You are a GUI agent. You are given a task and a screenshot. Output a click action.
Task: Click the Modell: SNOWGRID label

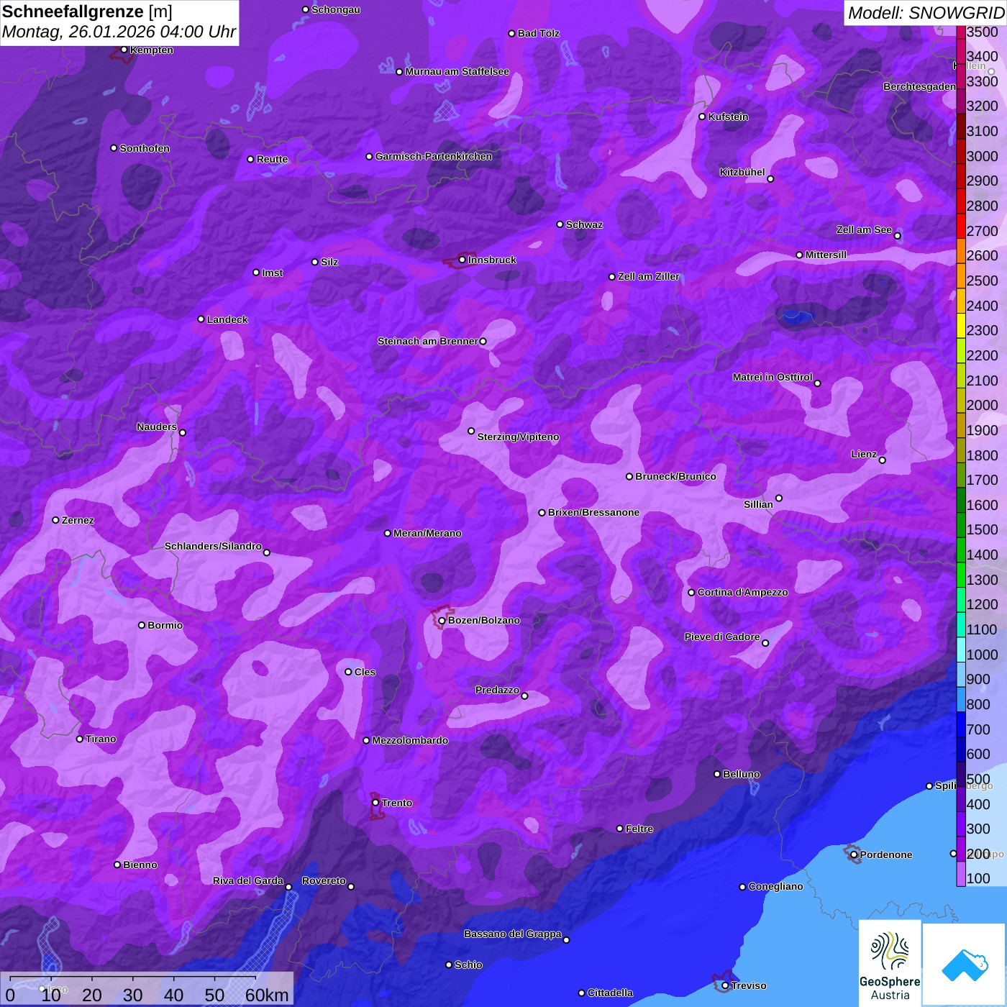point(926,13)
